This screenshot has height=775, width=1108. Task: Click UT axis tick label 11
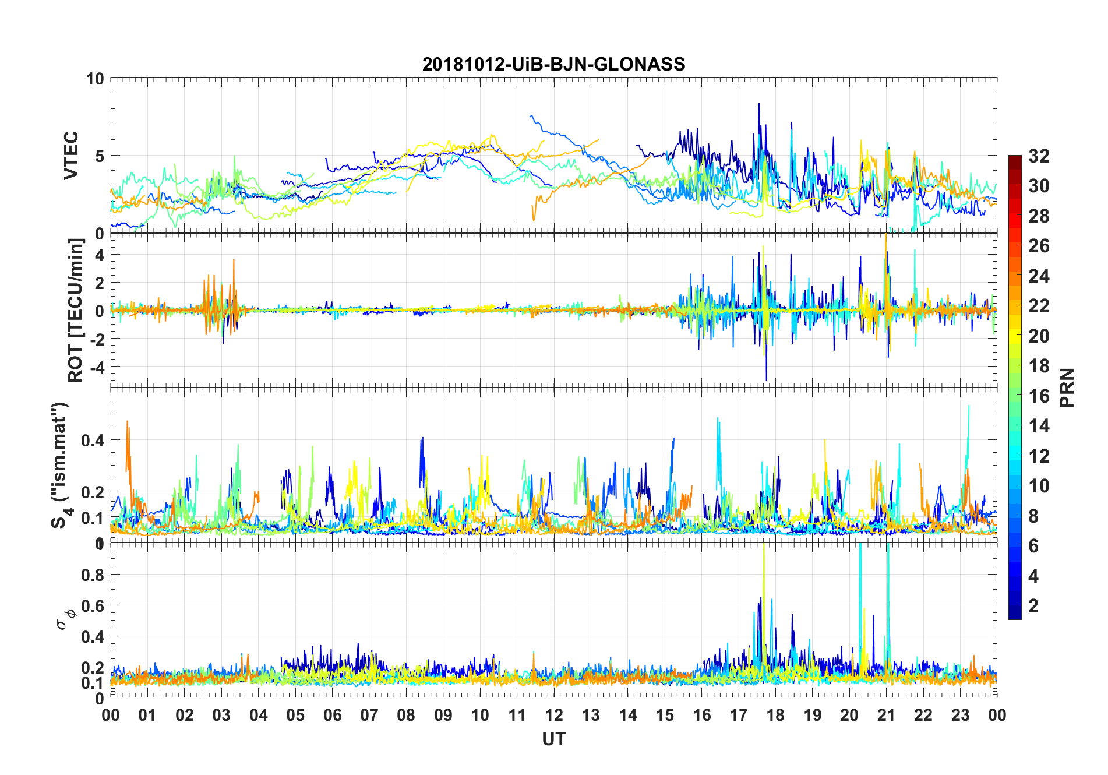pos(517,715)
